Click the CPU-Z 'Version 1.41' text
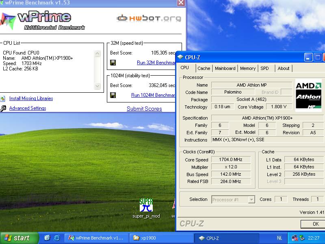Viewport: 325px width, 244px height. [x=312, y=212]
